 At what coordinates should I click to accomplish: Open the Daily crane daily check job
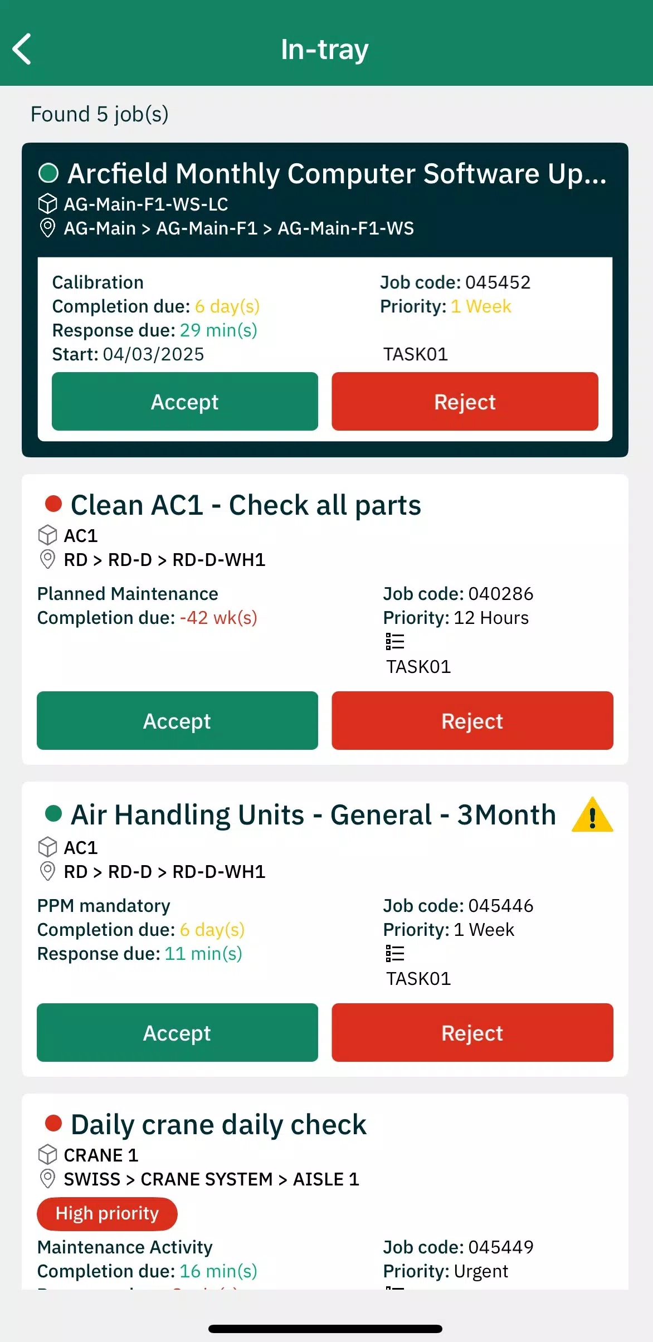pyautogui.click(x=218, y=1125)
